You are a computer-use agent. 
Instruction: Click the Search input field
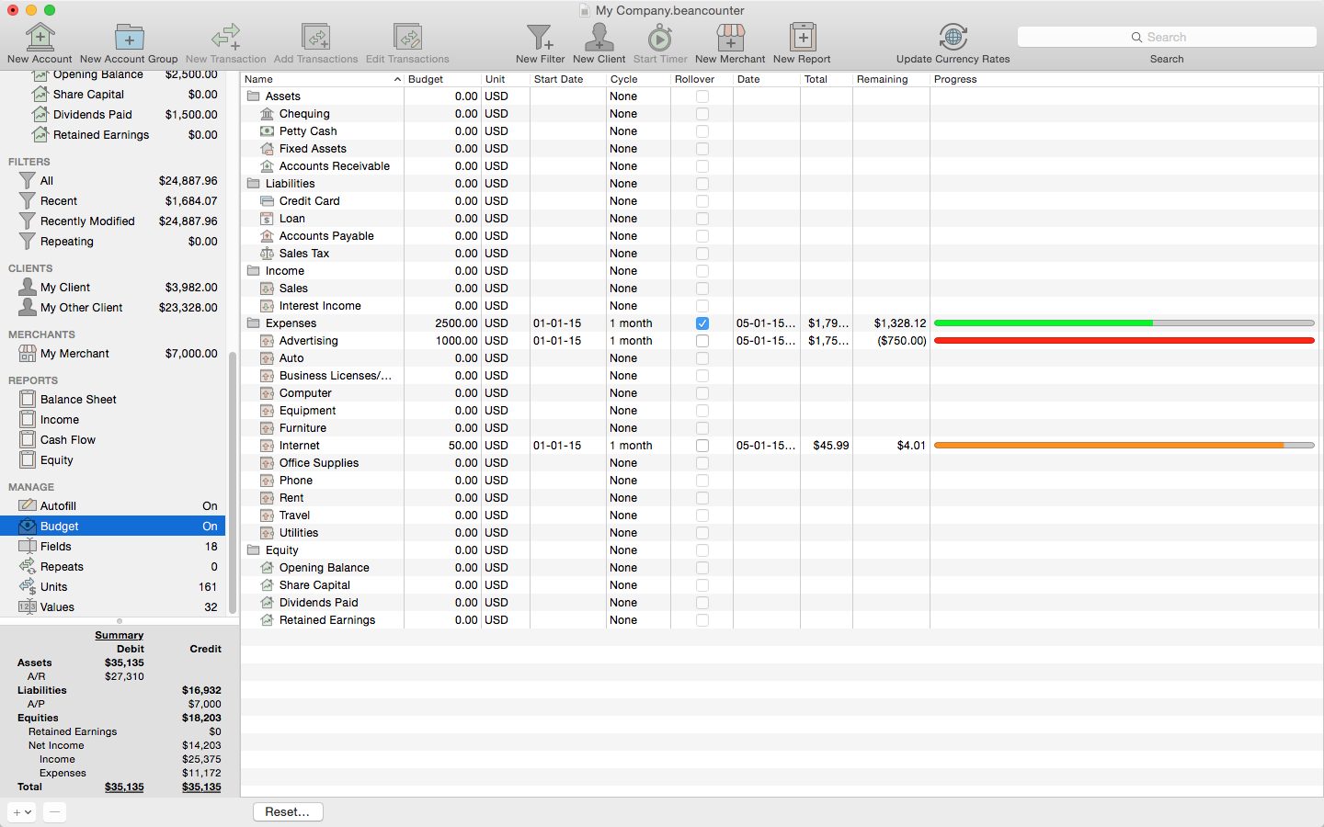coord(1167,38)
